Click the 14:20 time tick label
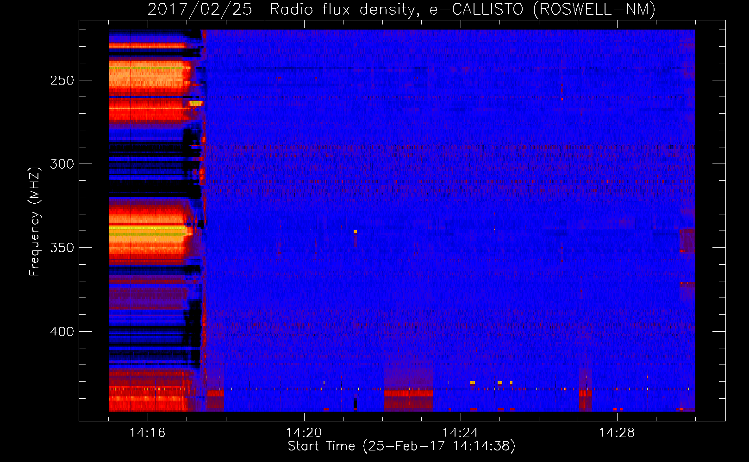This screenshot has height=462, width=749. [x=304, y=432]
